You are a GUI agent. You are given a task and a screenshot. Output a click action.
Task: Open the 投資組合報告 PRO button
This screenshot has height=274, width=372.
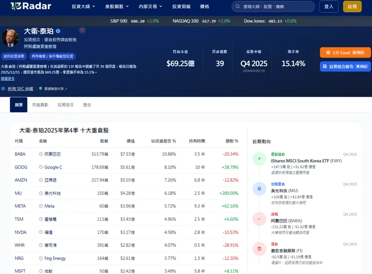point(345,67)
